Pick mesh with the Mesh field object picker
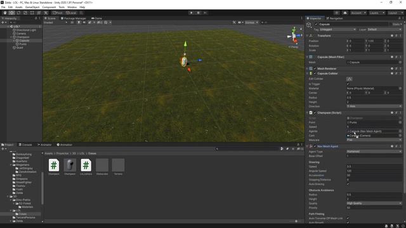The width and height of the screenshot is (406, 228). click(400, 62)
